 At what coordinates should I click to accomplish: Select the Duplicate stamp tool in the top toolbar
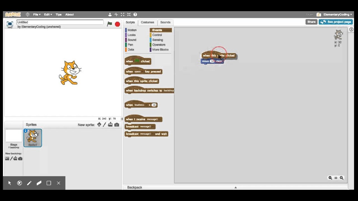110,15
